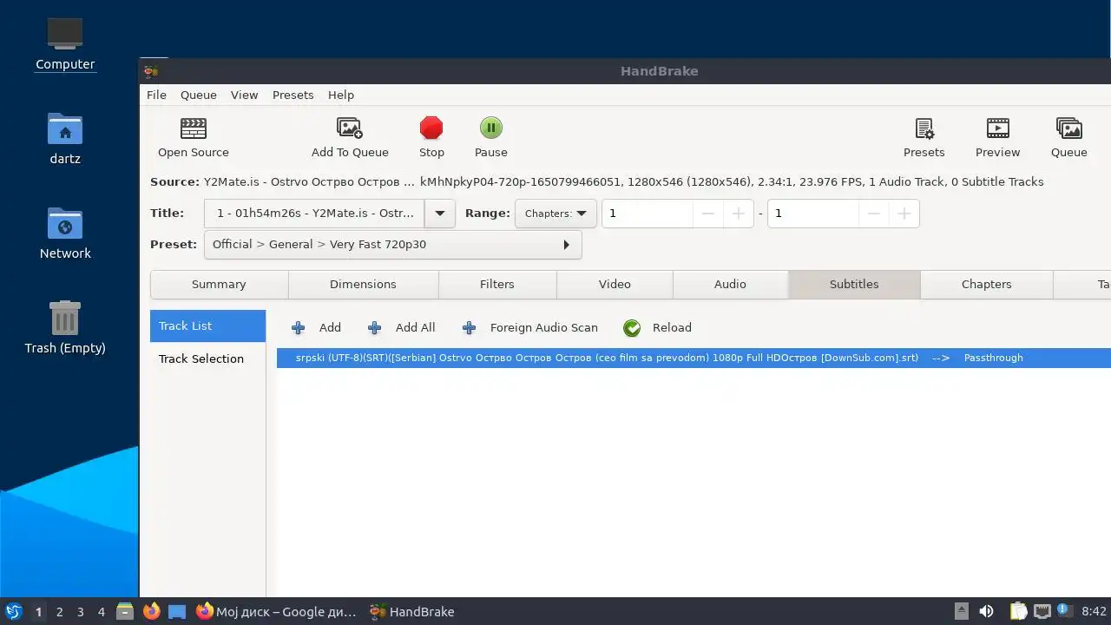Open the volume control in system tray
This screenshot has height=625, width=1111.
986,611
